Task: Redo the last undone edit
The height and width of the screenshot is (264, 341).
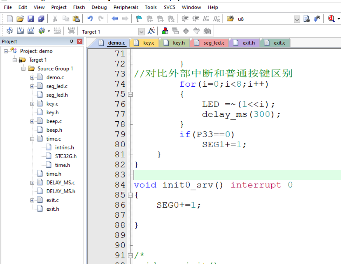Action: point(101,19)
